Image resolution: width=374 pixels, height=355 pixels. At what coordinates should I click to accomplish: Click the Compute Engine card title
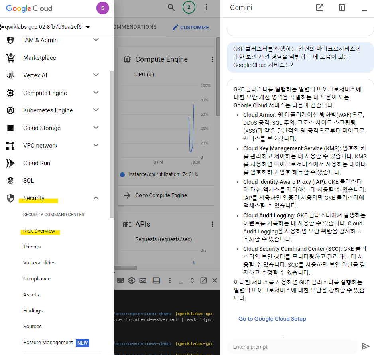tap(161, 59)
